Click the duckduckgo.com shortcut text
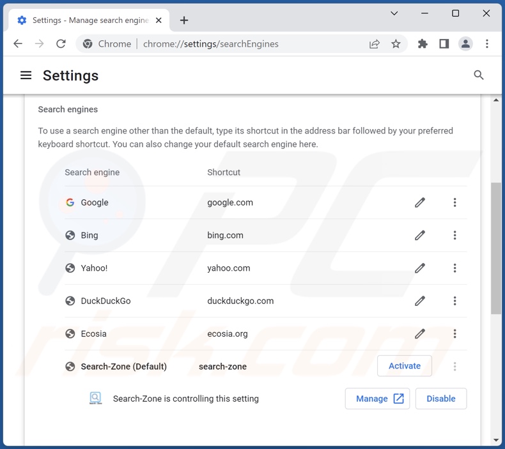Image resolution: width=505 pixels, height=449 pixels. click(240, 301)
